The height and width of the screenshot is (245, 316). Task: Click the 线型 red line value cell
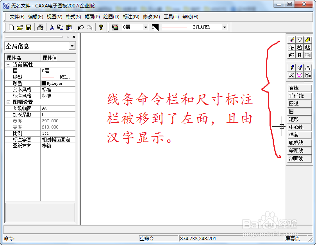pyautogui.click(x=58, y=77)
